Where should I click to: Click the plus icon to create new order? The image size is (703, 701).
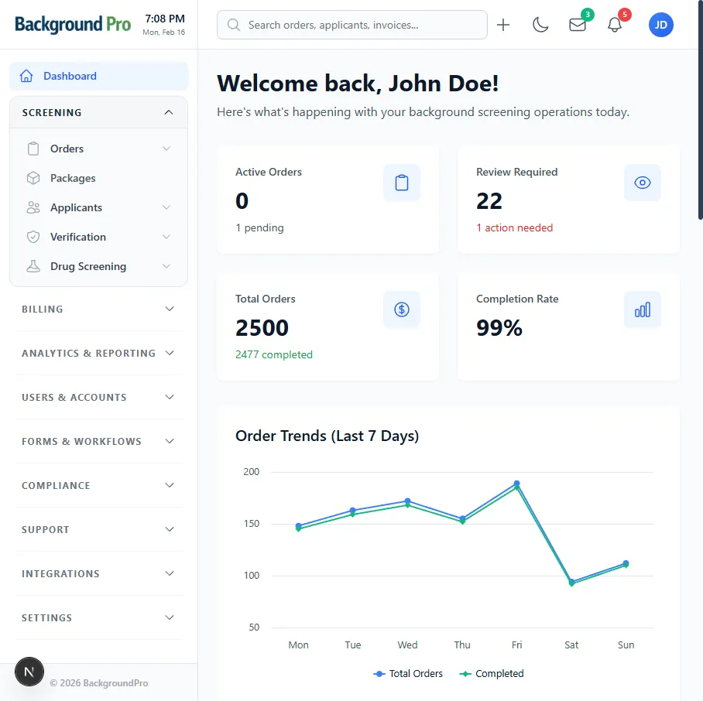(503, 24)
